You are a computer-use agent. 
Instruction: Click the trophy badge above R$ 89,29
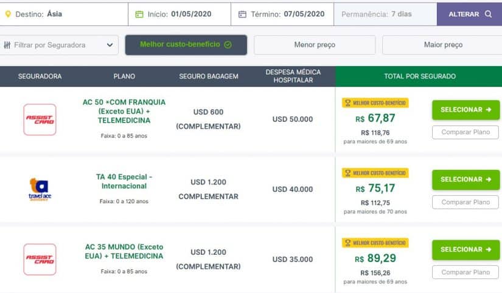(375, 243)
